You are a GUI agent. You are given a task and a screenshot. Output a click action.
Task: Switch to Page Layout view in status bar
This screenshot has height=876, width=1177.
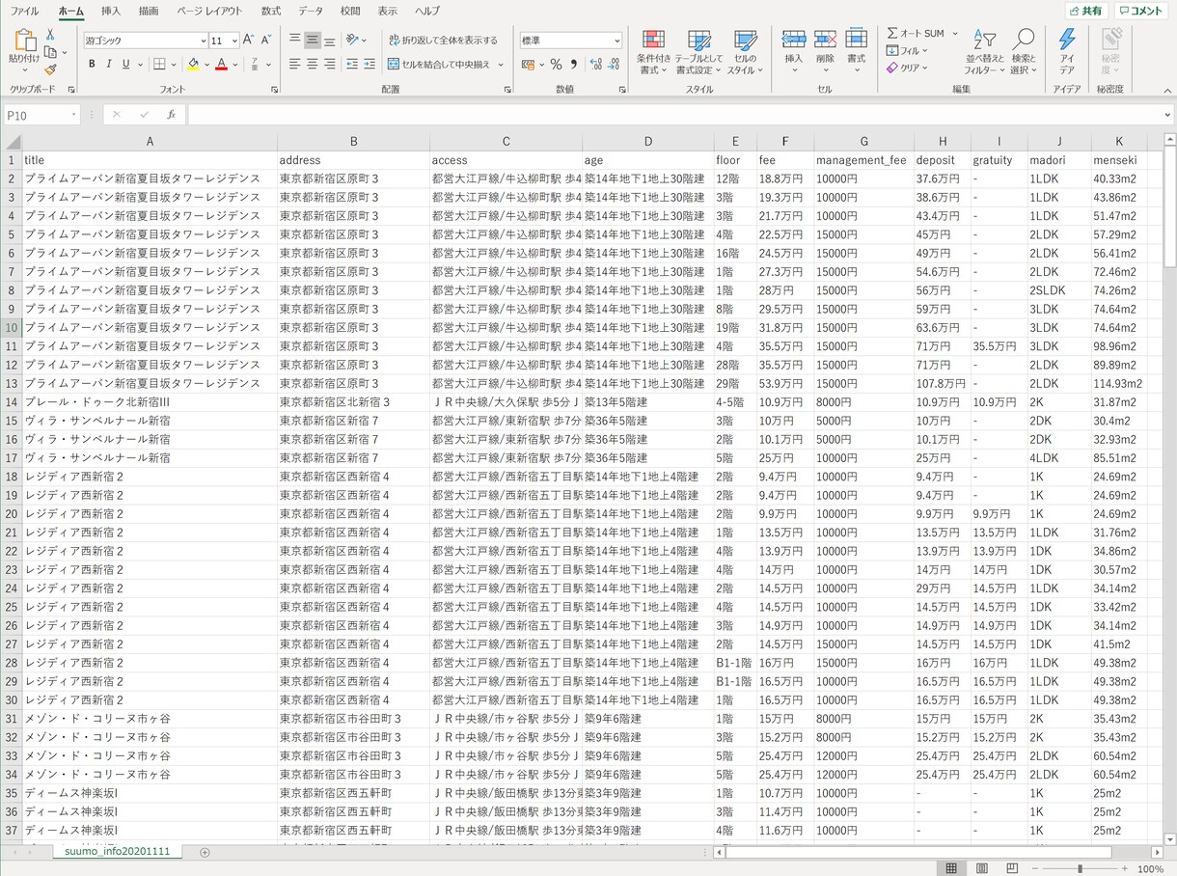pyautogui.click(x=981, y=868)
